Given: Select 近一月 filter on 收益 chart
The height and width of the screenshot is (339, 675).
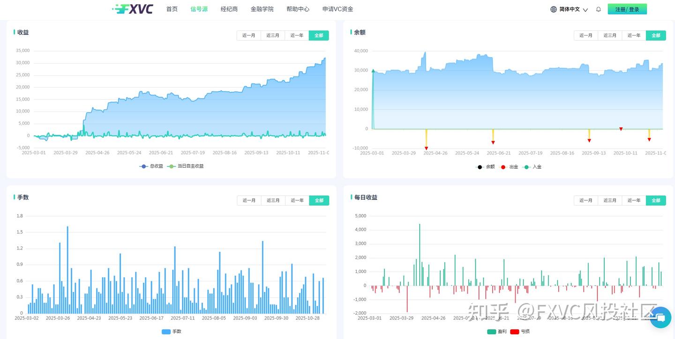Looking at the screenshot, I should tap(249, 35).
